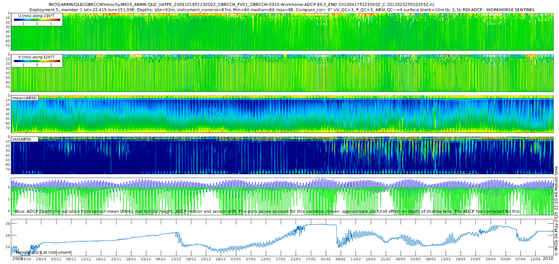Click the 'V (m/s) along 126°T' legend title
559x264 pixels.
pos(37,57)
